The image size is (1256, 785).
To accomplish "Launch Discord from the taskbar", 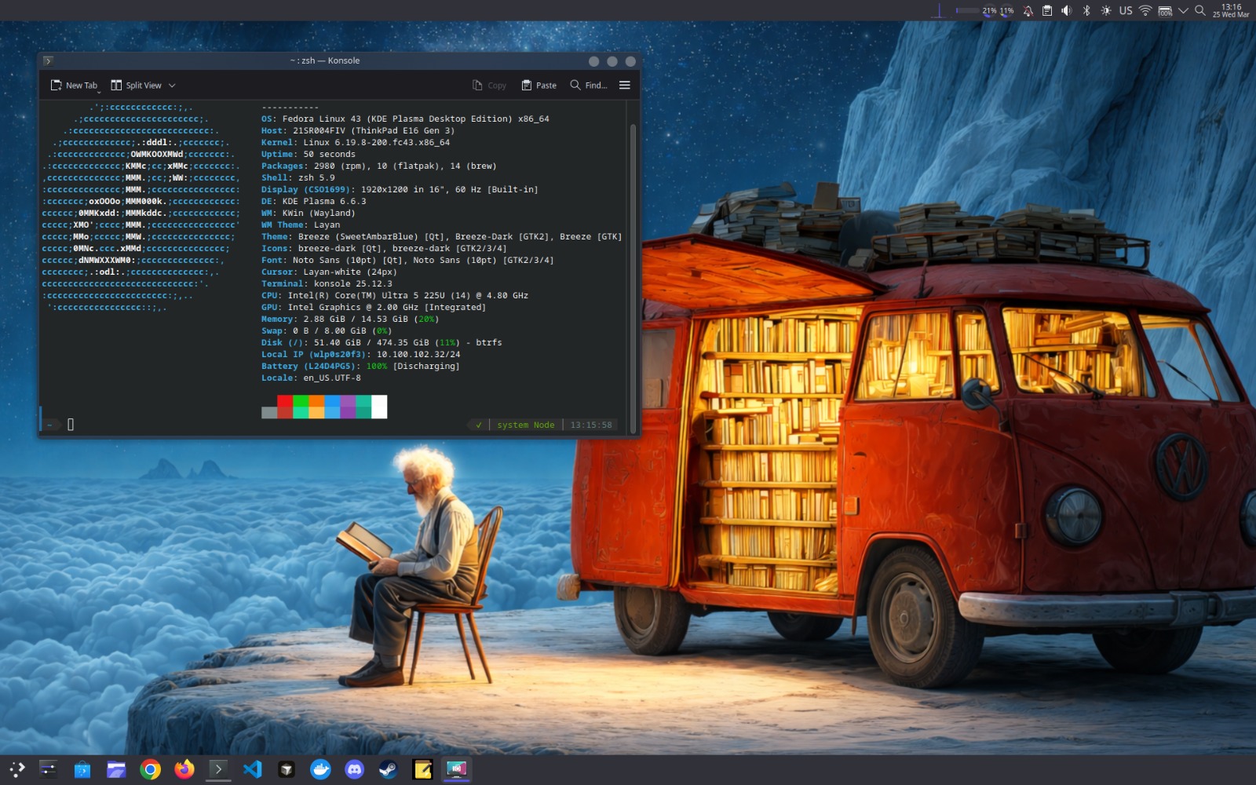I will pos(355,769).
